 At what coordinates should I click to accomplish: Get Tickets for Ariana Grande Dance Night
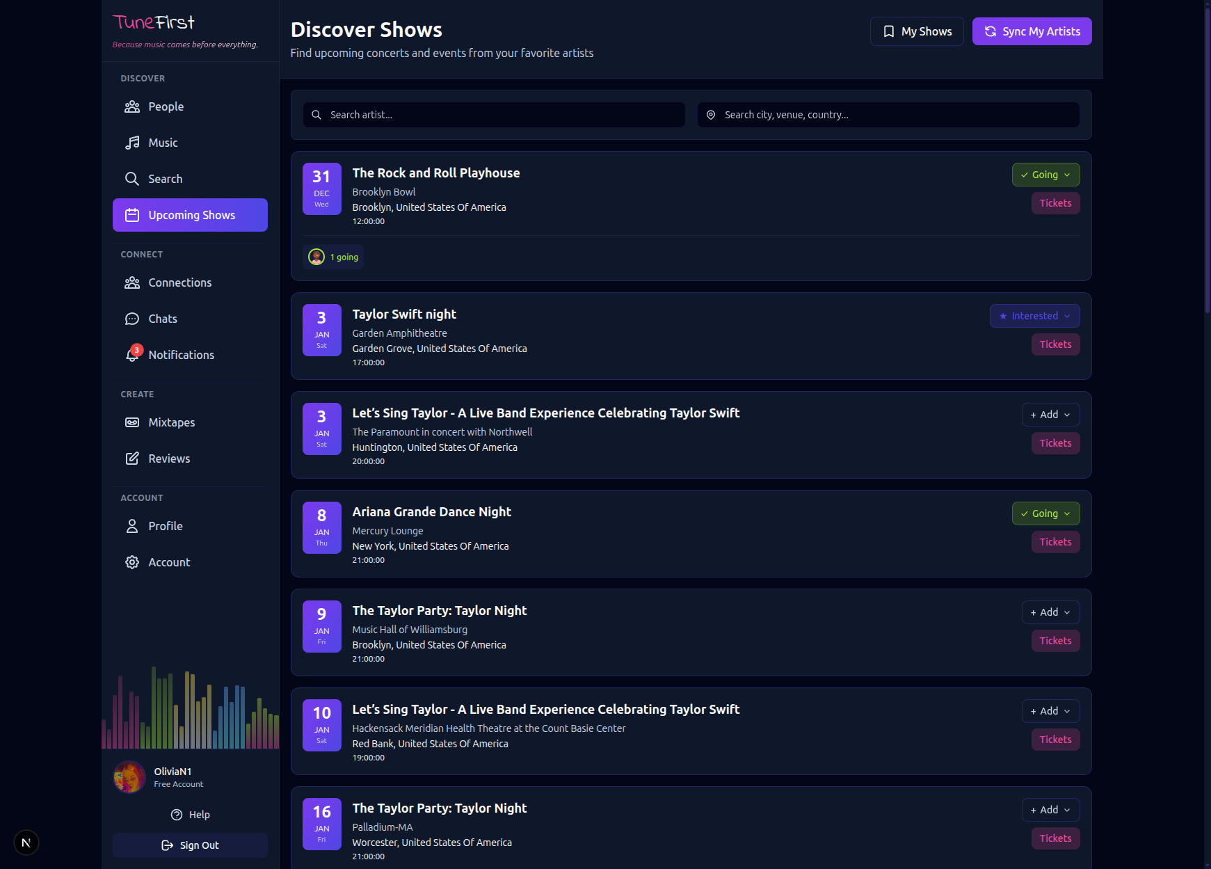[x=1055, y=542]
